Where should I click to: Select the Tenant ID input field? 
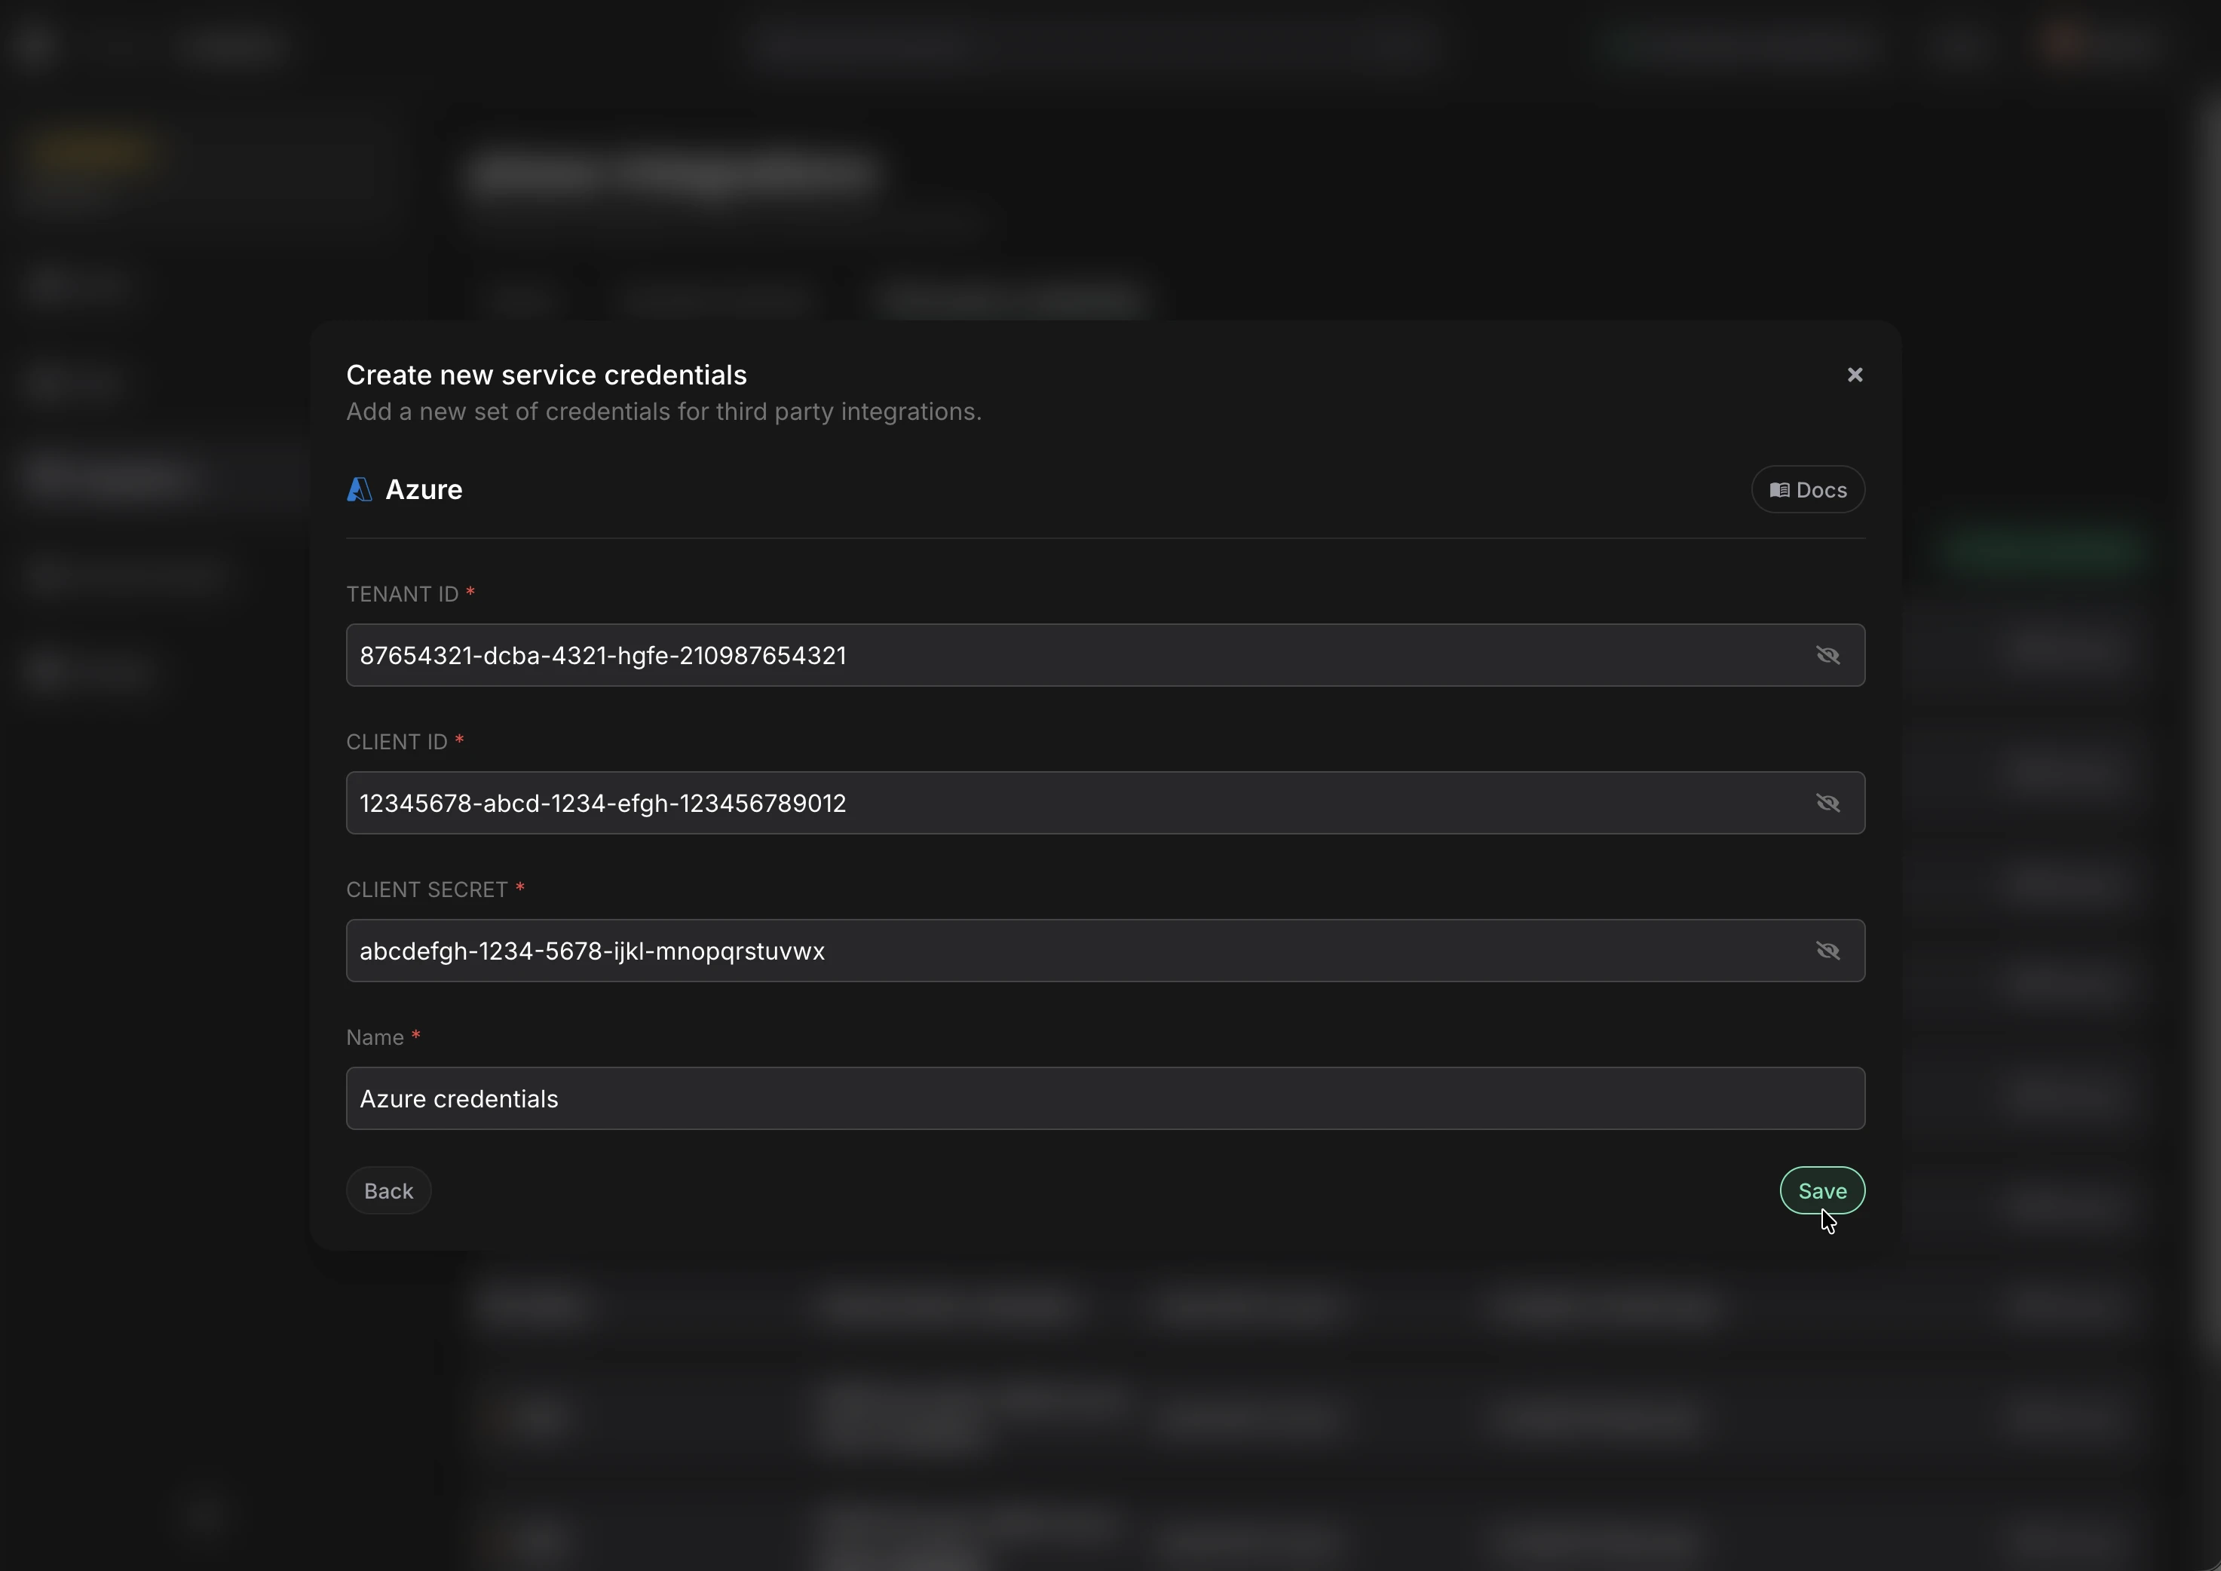click(x=967, y=655)
